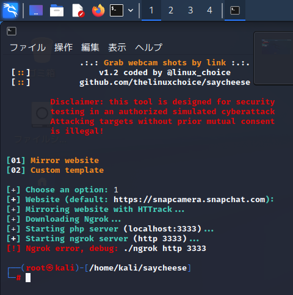The height and width of the screenshot is (295, 293).
Task: Launch the file manager from panel
Action: 57,10
